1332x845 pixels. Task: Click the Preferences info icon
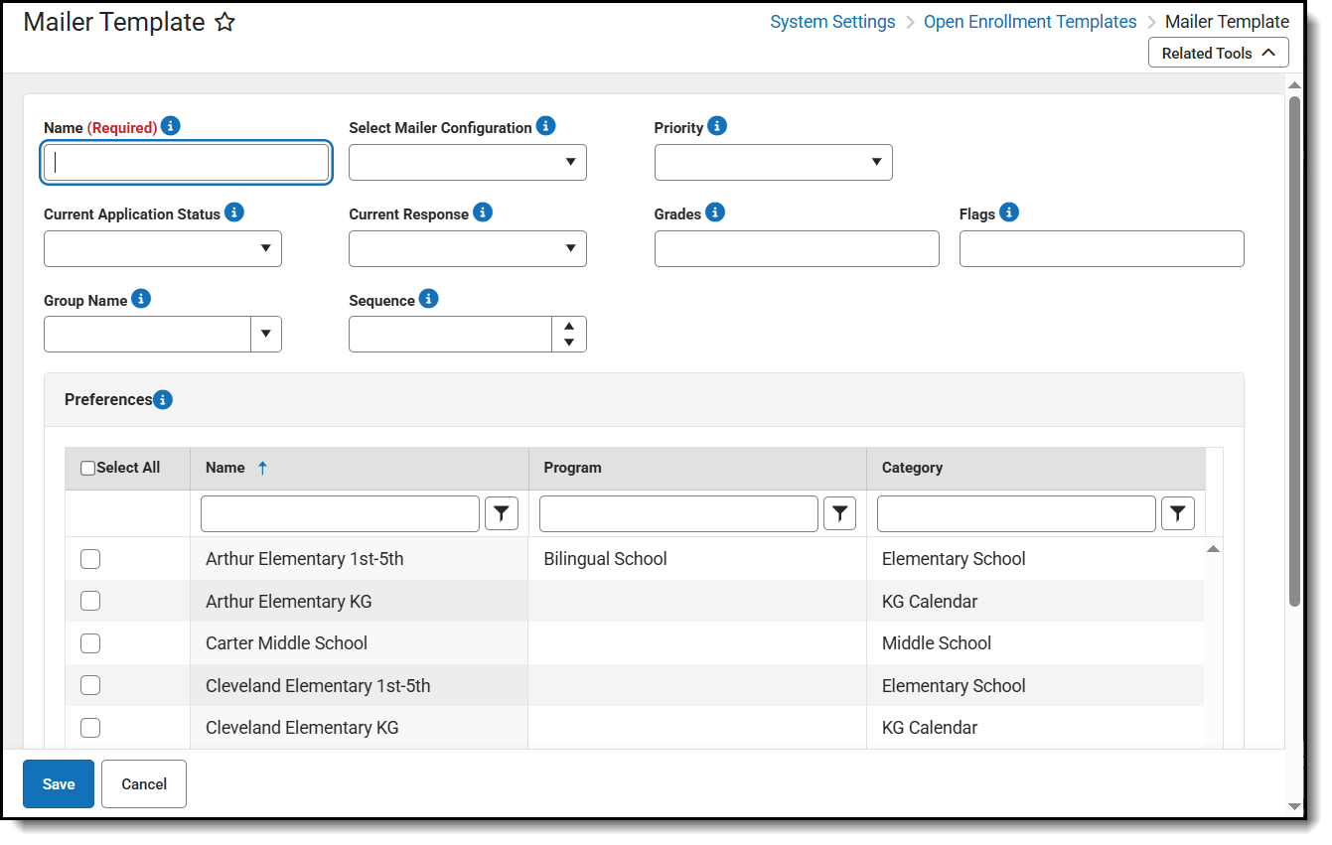[163, 400]
